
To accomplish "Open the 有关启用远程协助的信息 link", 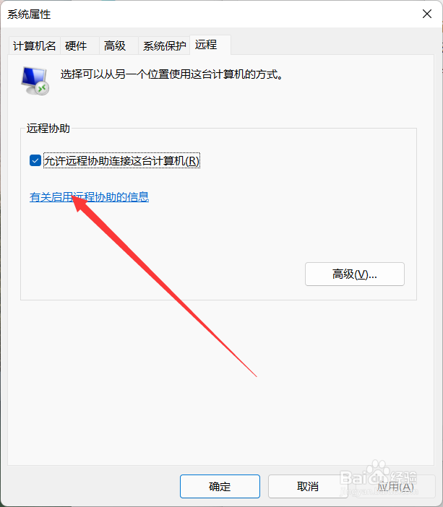I will pyautogui.click(x=90, y=197).
